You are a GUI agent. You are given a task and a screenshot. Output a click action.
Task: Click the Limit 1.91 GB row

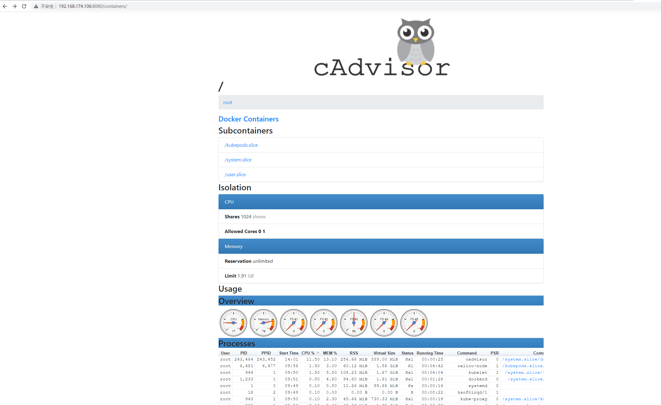pyautogui.click(x=381, y=276)
